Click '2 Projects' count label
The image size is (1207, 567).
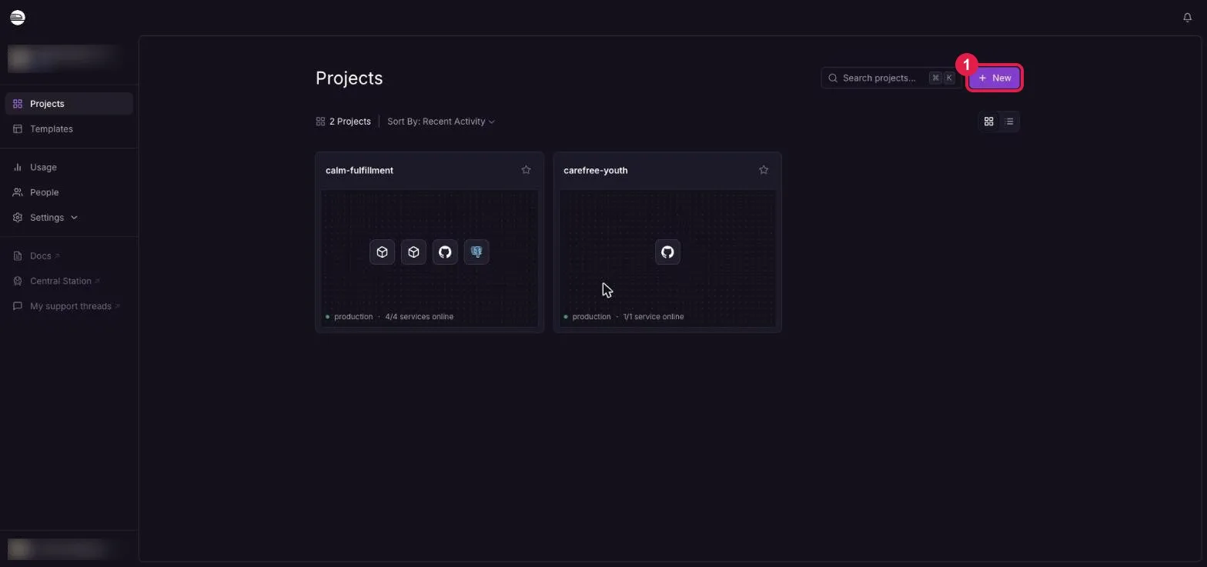pos(350,122)
